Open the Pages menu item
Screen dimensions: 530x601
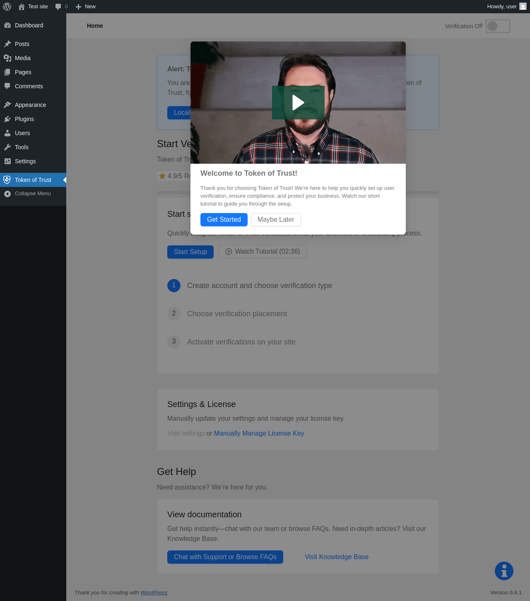(33, 72)
